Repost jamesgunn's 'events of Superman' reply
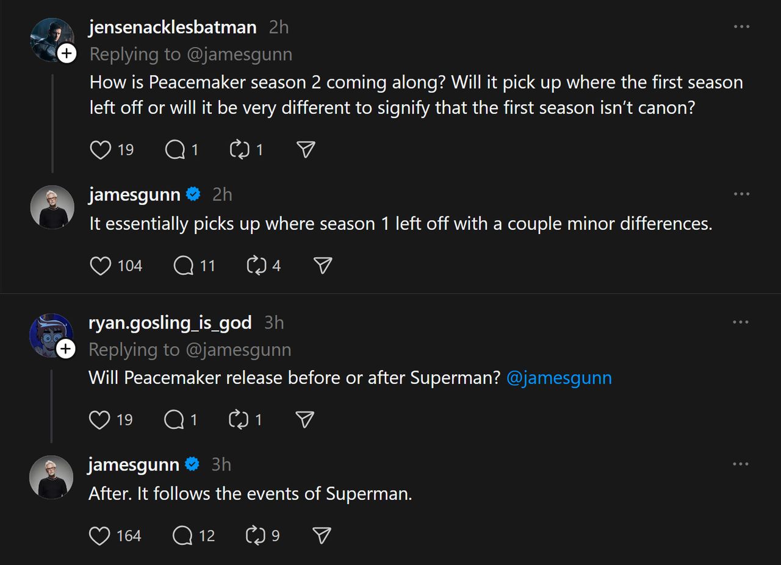Image resolution: width=781 pixels, height=565 pixels. [255, 536]
